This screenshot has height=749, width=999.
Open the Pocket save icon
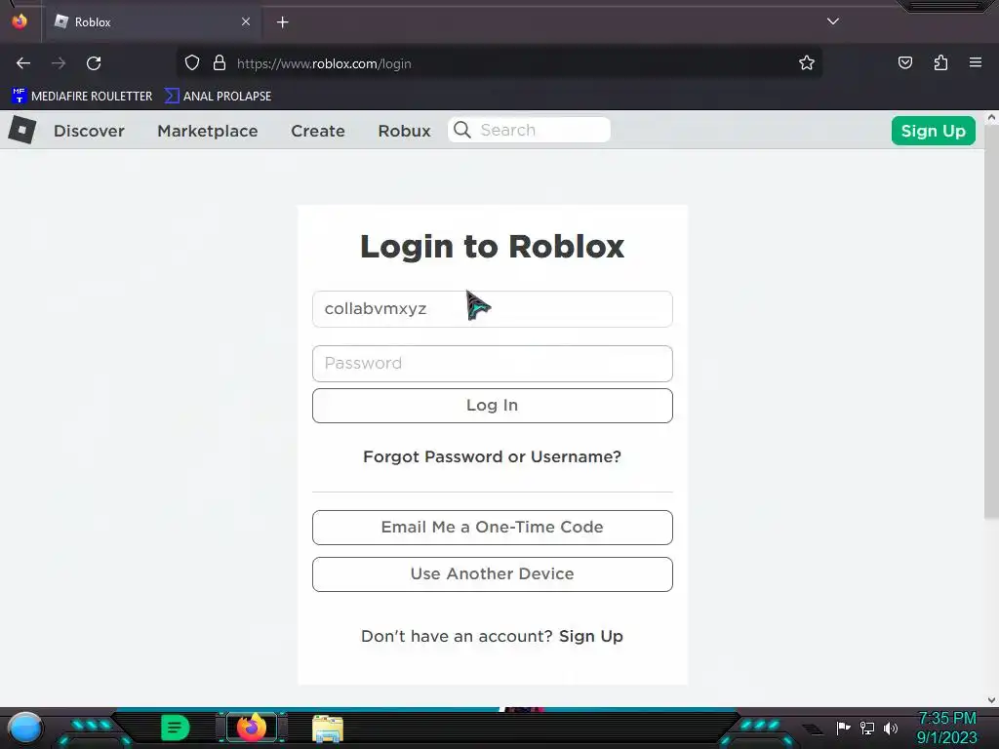[905, 62]
